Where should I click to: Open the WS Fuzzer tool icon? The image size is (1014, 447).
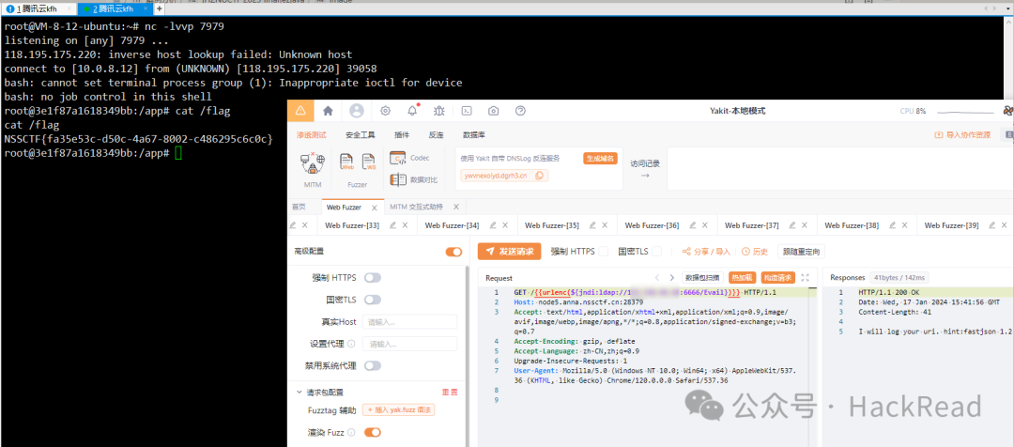[369, 162]
